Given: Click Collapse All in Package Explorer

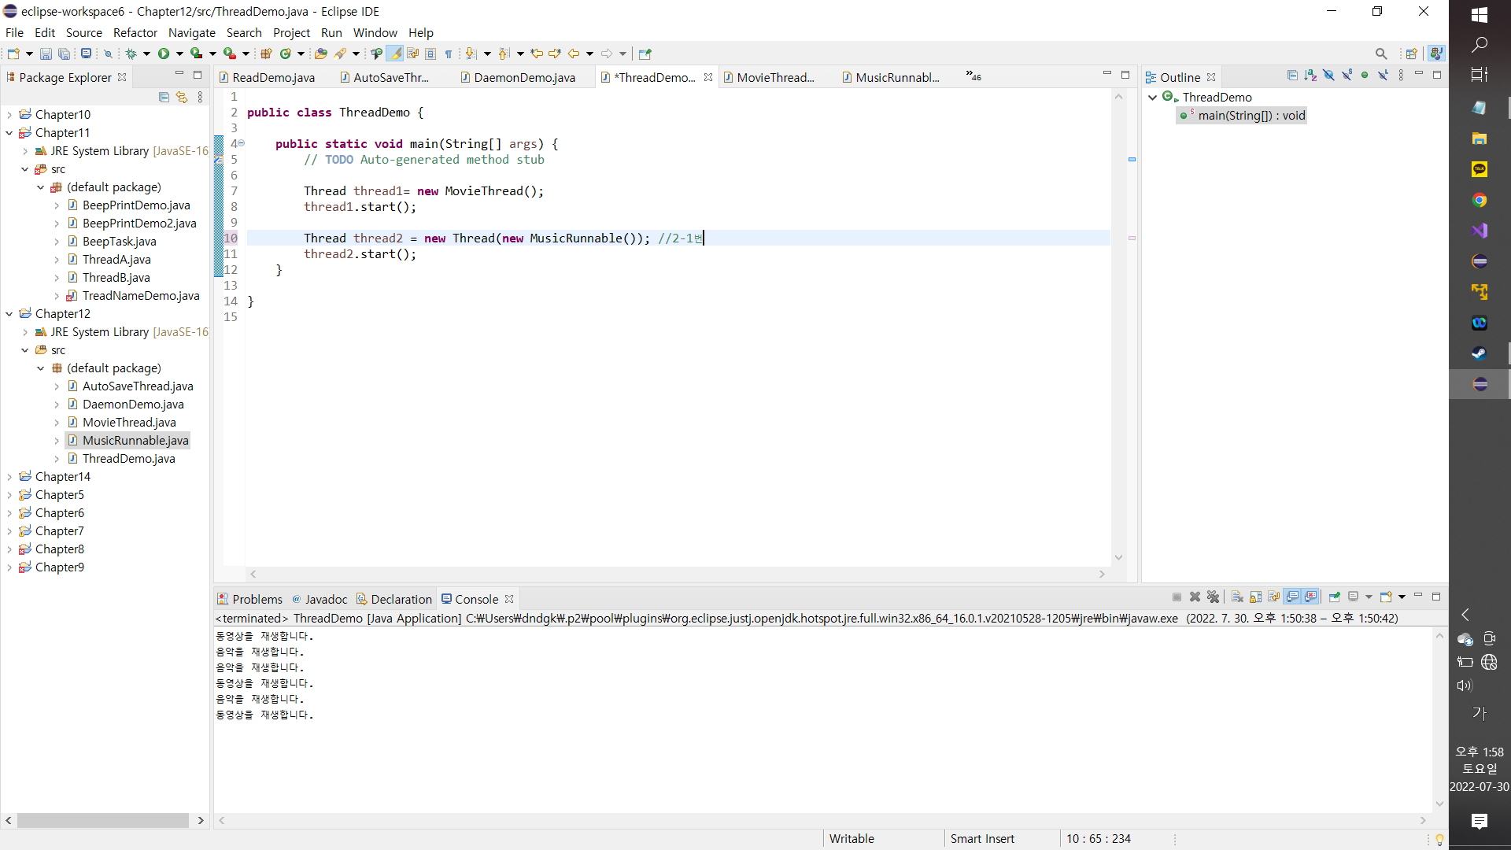Looking at the screenshot, I should pos(164,97).
